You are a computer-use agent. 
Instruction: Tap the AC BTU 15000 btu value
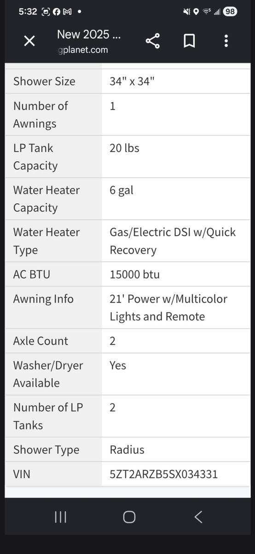[x=134, y=274]
